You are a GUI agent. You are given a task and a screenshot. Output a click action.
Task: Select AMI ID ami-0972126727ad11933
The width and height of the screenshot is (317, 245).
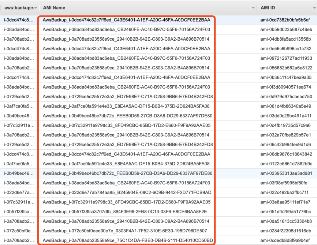pos(286,58)
